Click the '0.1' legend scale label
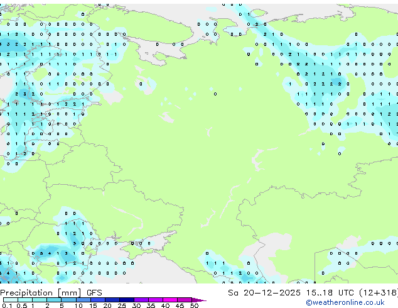This screenshot has height=308, width=398. 8,305
